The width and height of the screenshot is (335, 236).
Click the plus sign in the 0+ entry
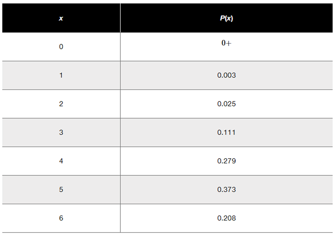pyautogui.click(x=229, y=43)
